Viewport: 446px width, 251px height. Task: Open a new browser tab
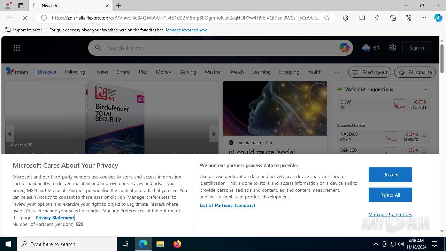coord(119,6)
